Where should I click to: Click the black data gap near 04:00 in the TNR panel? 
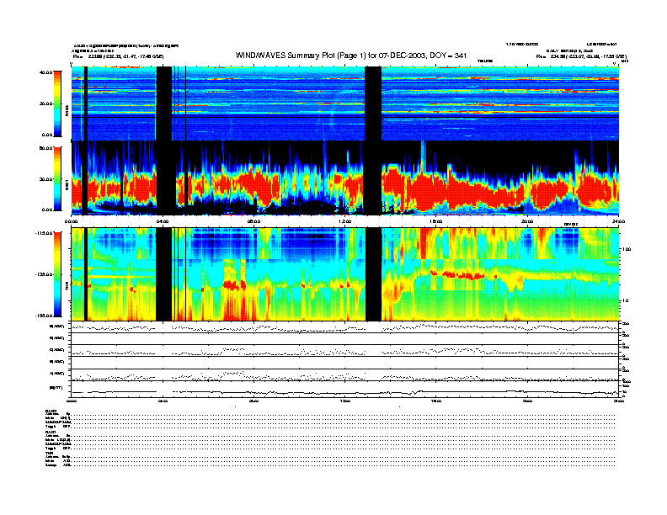tap(163, 274)
